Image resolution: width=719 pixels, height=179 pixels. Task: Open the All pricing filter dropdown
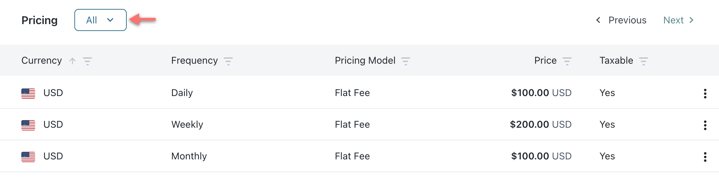(x=100, y=20)
